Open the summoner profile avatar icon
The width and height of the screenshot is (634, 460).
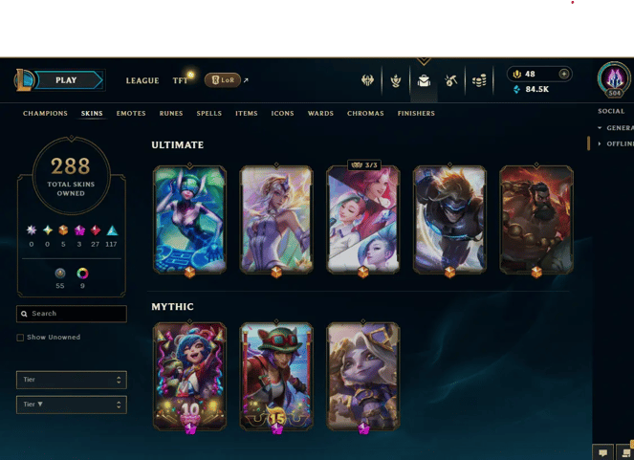pyautogui.click(x=614, y=78)
